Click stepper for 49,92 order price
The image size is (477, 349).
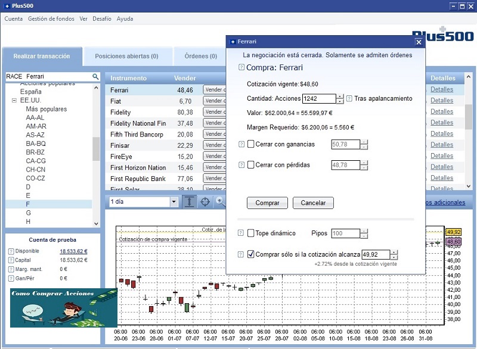[x=394, y=254]
